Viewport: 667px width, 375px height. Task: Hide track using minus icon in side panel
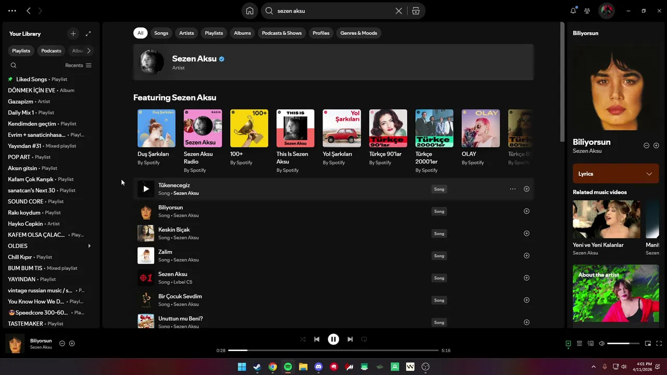[x=646, y=146]
